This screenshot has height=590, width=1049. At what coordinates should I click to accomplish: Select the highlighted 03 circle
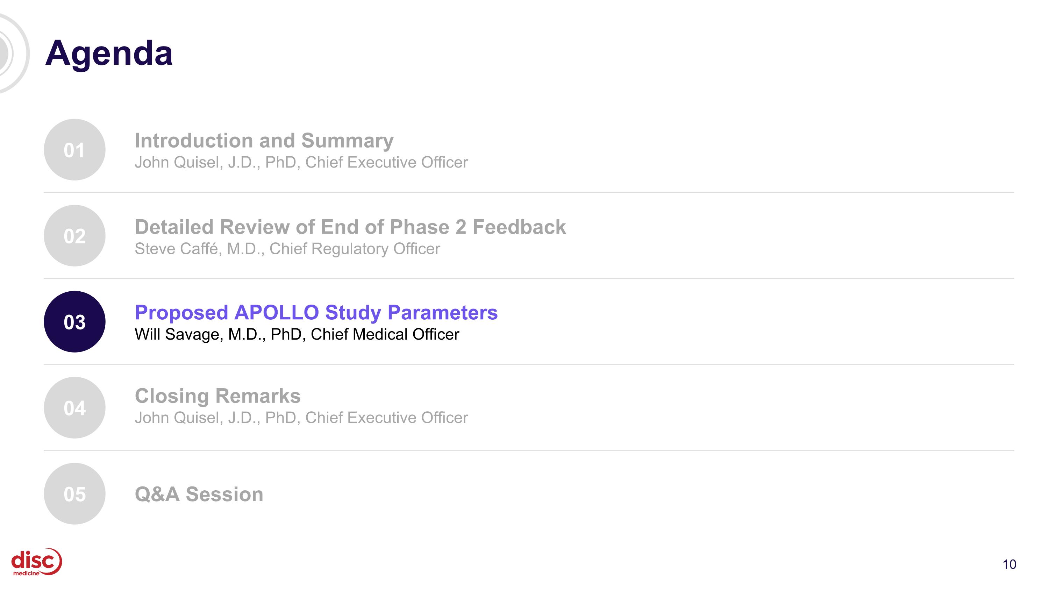coord(74,322)
